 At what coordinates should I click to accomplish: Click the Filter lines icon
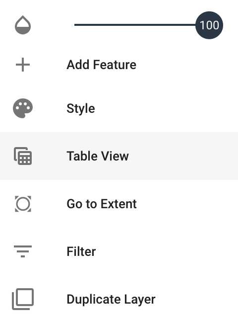click(23, 251)
